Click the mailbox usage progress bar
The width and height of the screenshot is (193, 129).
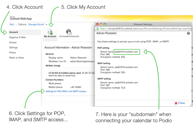(x=72, y=69)
